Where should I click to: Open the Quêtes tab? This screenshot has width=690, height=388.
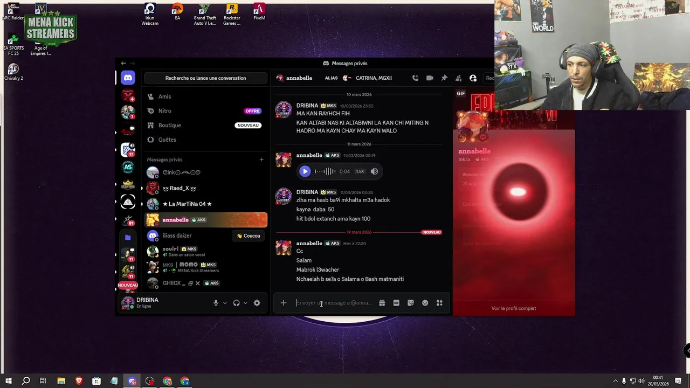coord(206,140)
